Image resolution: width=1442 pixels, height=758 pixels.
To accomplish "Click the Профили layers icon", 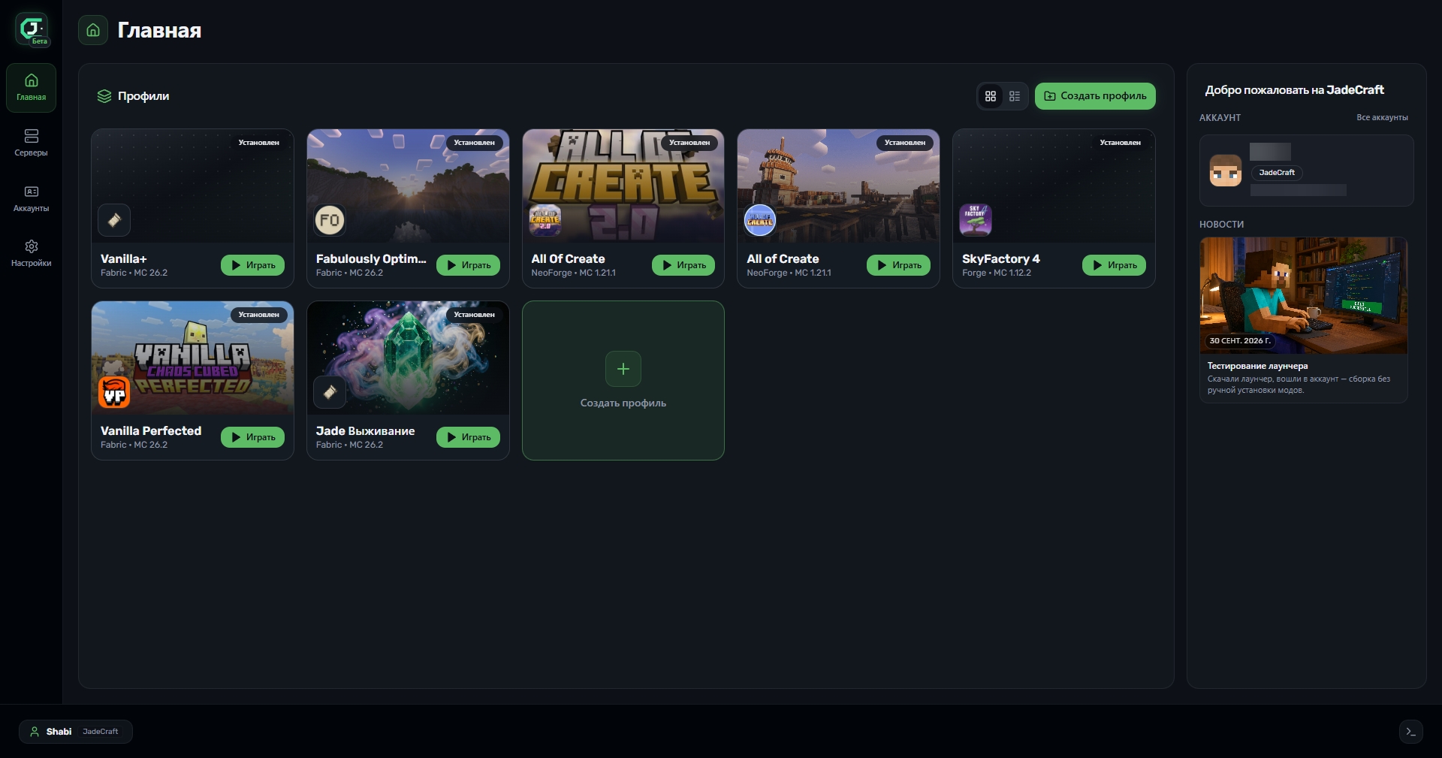I will 104,96.
